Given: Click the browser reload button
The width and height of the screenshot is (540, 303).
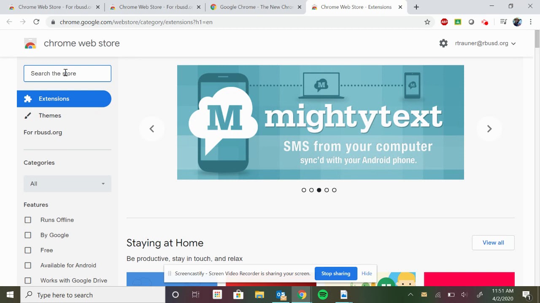Looking at the screenshot, I should [36, 22].
